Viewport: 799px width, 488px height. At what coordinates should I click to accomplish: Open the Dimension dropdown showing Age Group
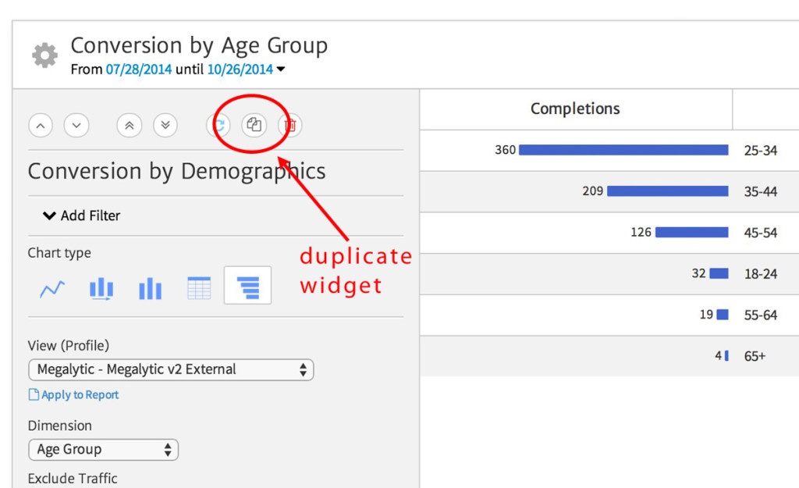103,450
